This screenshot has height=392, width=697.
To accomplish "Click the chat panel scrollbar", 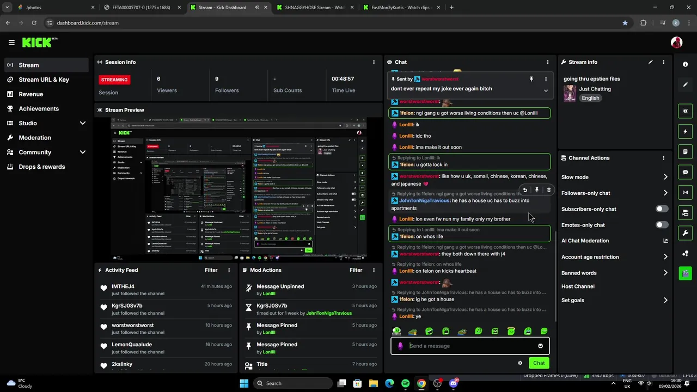I will (556, 275).
